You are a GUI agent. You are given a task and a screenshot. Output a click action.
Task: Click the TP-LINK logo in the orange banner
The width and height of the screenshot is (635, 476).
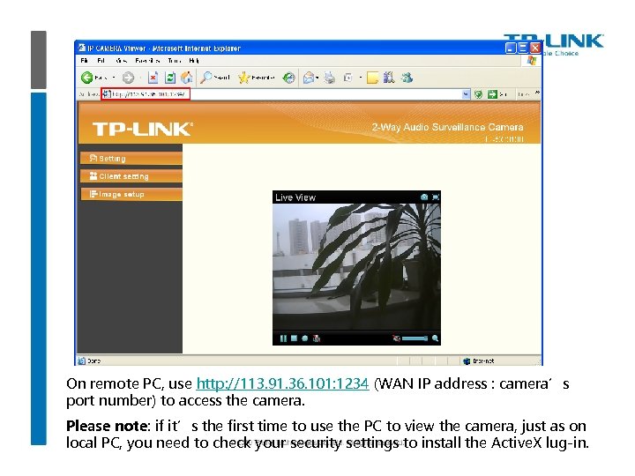[143, 129]
